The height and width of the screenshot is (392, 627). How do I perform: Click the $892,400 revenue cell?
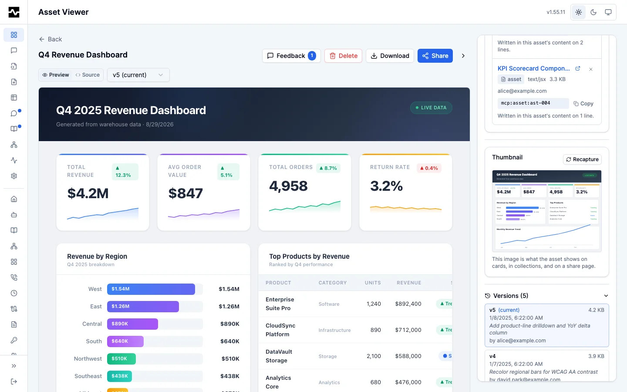click(408, 304)
